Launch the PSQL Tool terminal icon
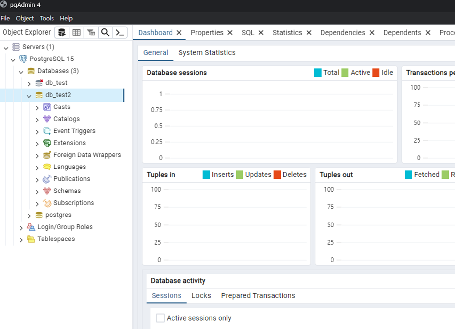The height and width of the screenshot is (329, 455). coord(120,32)
